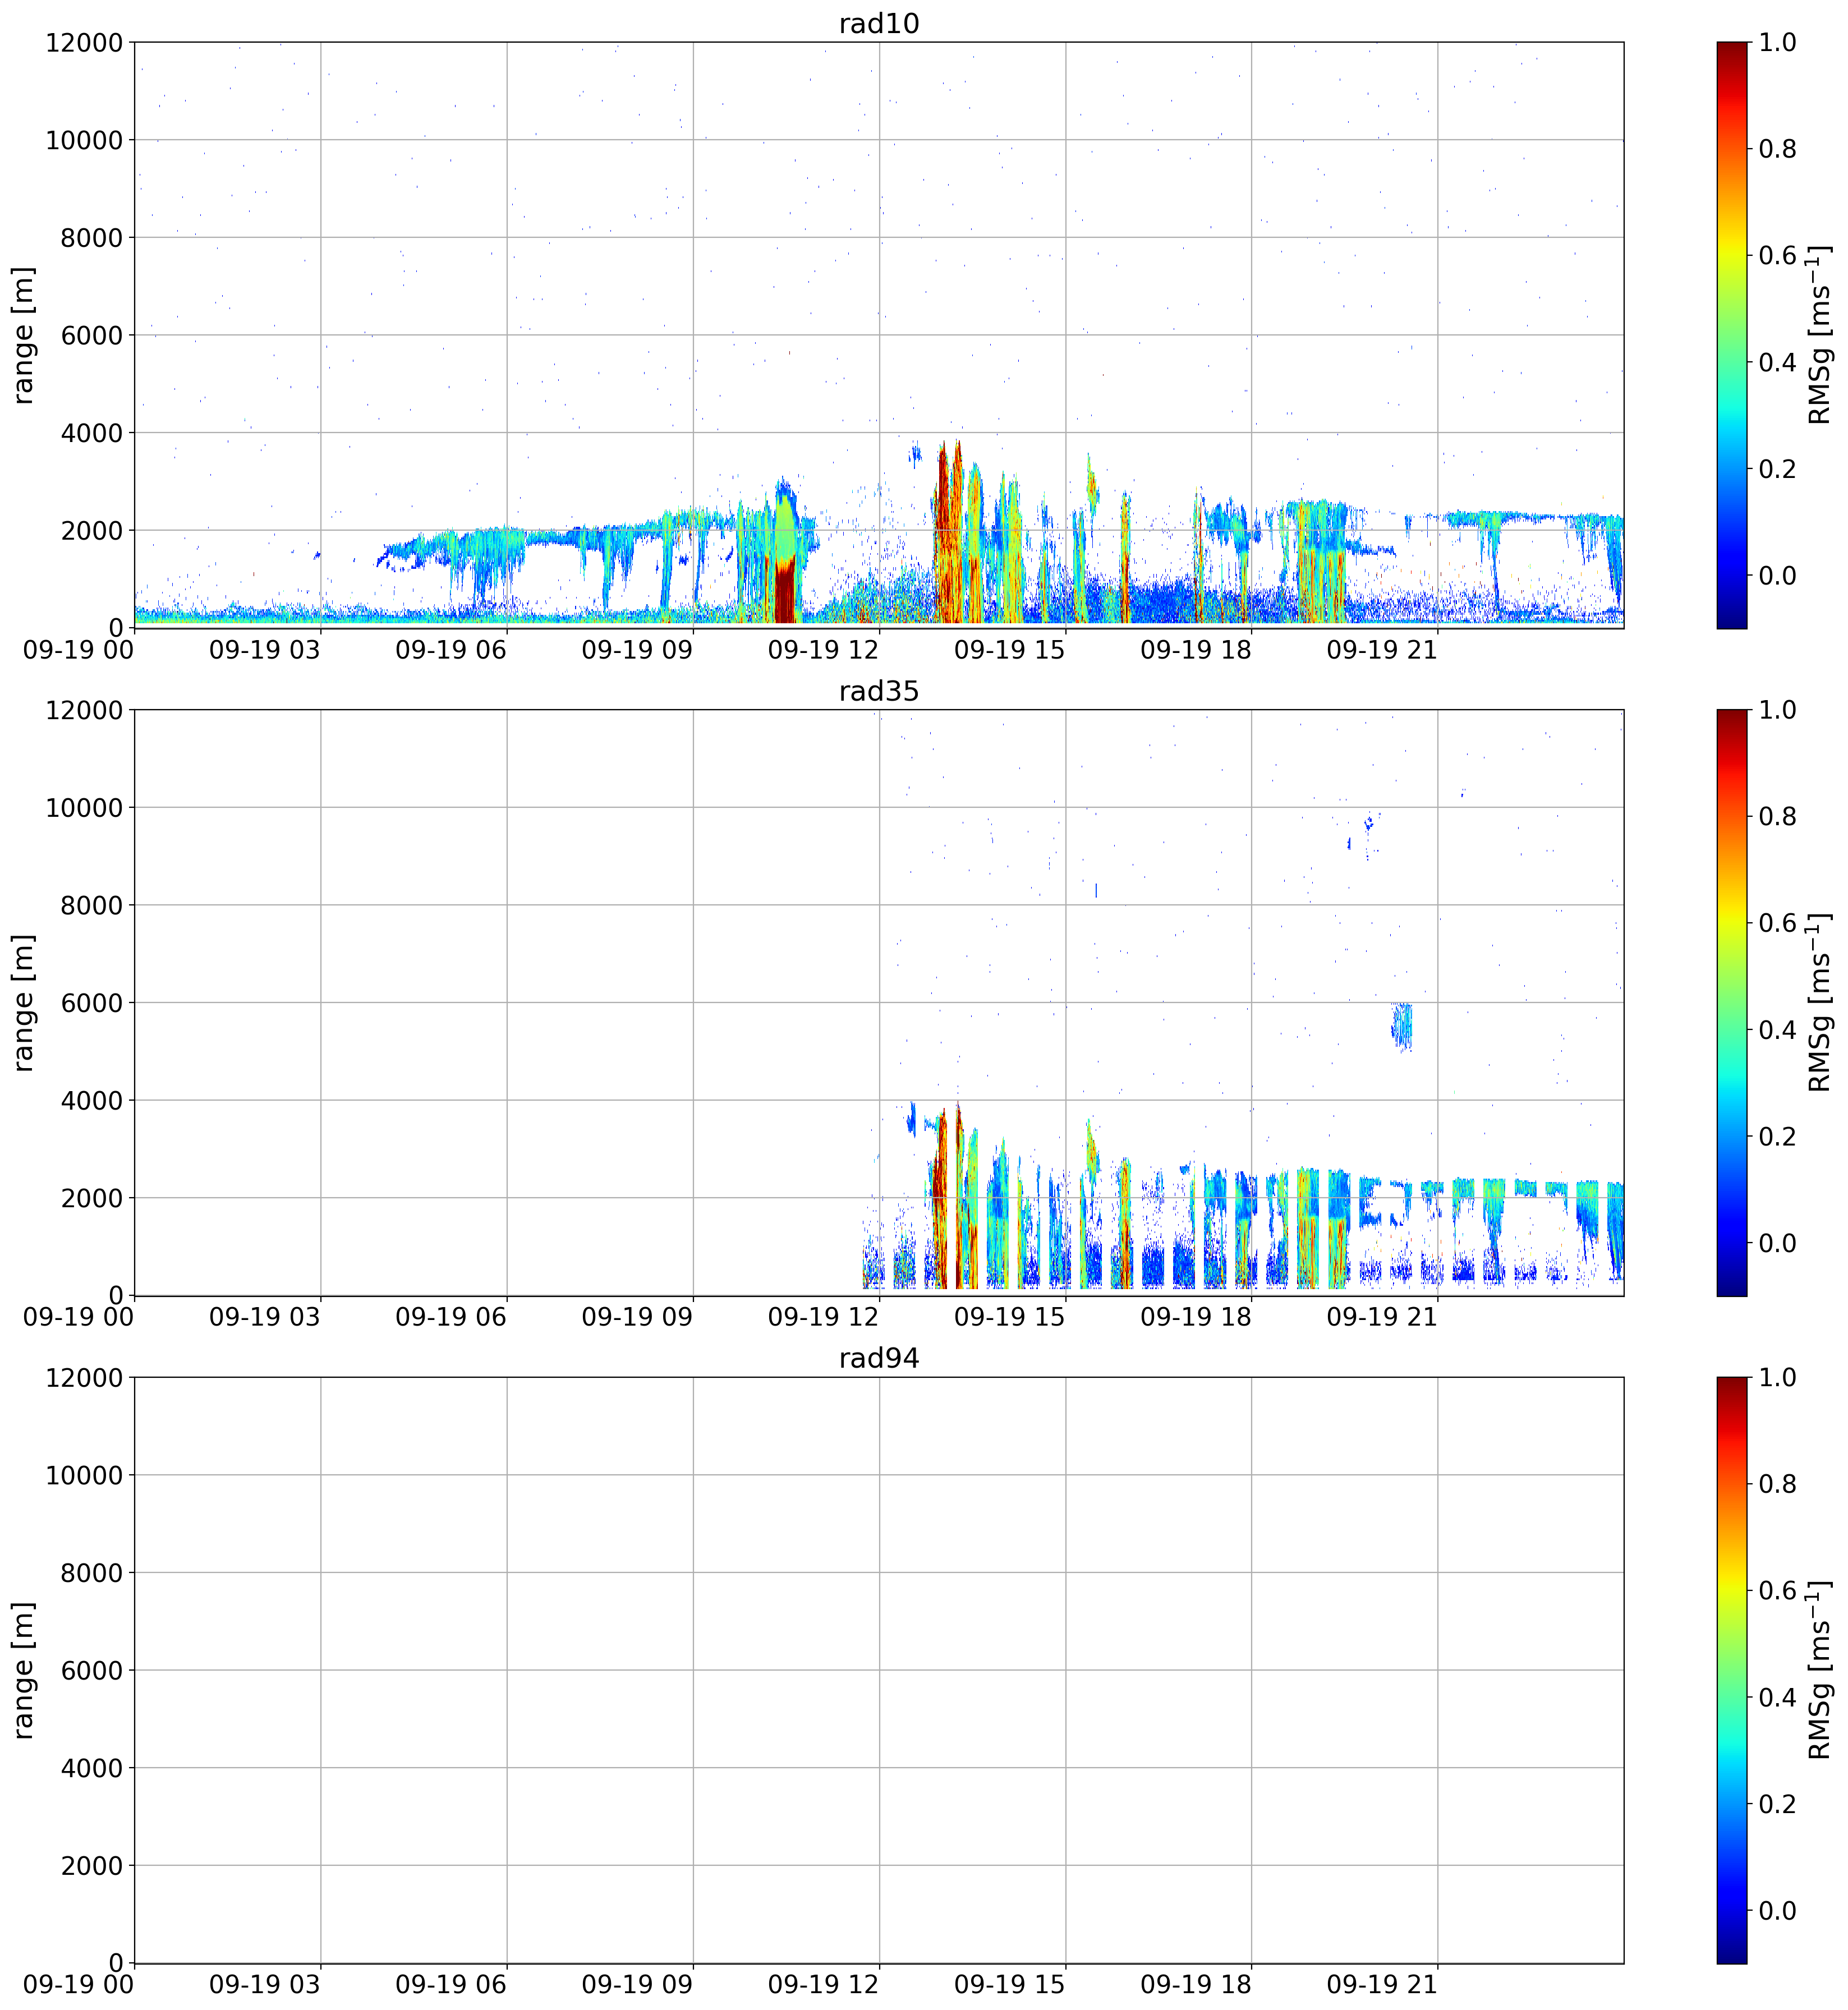Click the empty rad94 plot area
Screen dimensions: 1848x2010
click(878, 1670)
